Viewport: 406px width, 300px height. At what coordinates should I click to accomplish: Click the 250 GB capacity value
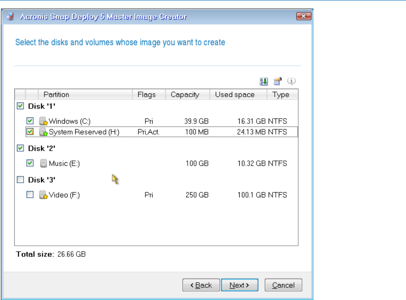coord(197,195)
